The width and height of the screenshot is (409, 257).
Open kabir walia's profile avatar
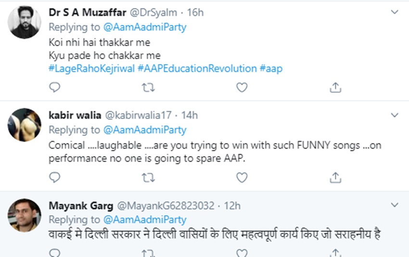tap(24, 125)
